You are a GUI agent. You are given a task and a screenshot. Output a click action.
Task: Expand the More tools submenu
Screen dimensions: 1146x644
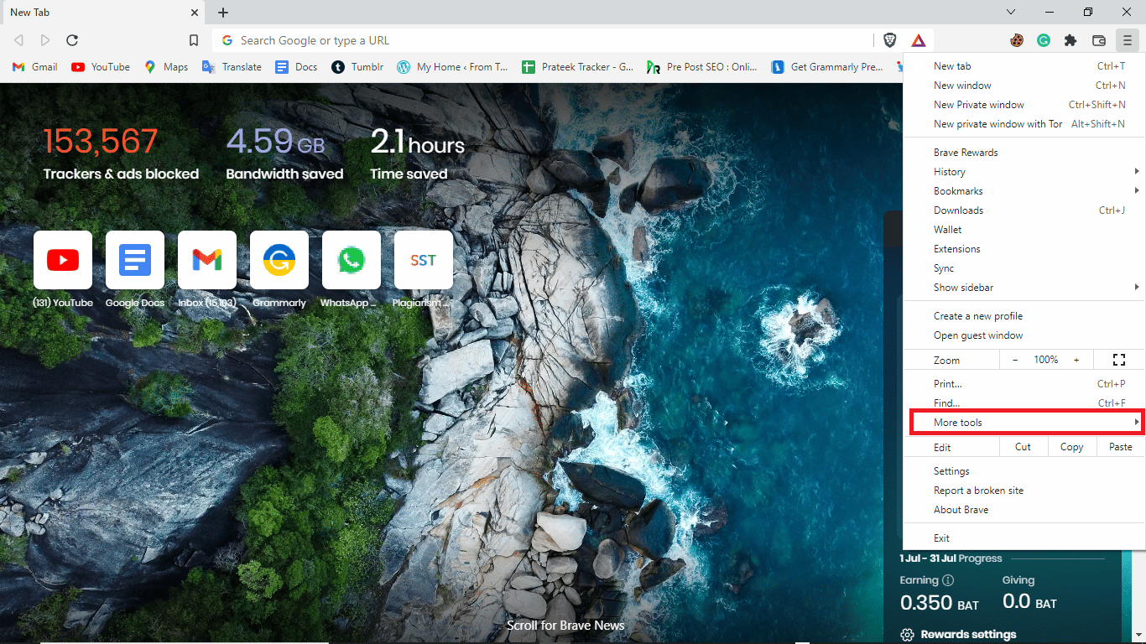[1024, 423]
